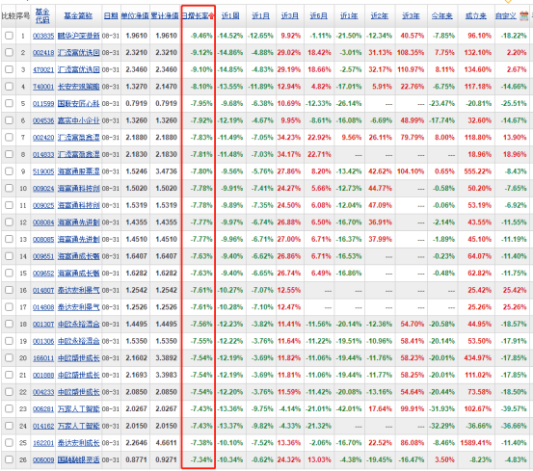
Task: Open fund code link 001307
Action: pyautogui.click(x=43, y=325)
